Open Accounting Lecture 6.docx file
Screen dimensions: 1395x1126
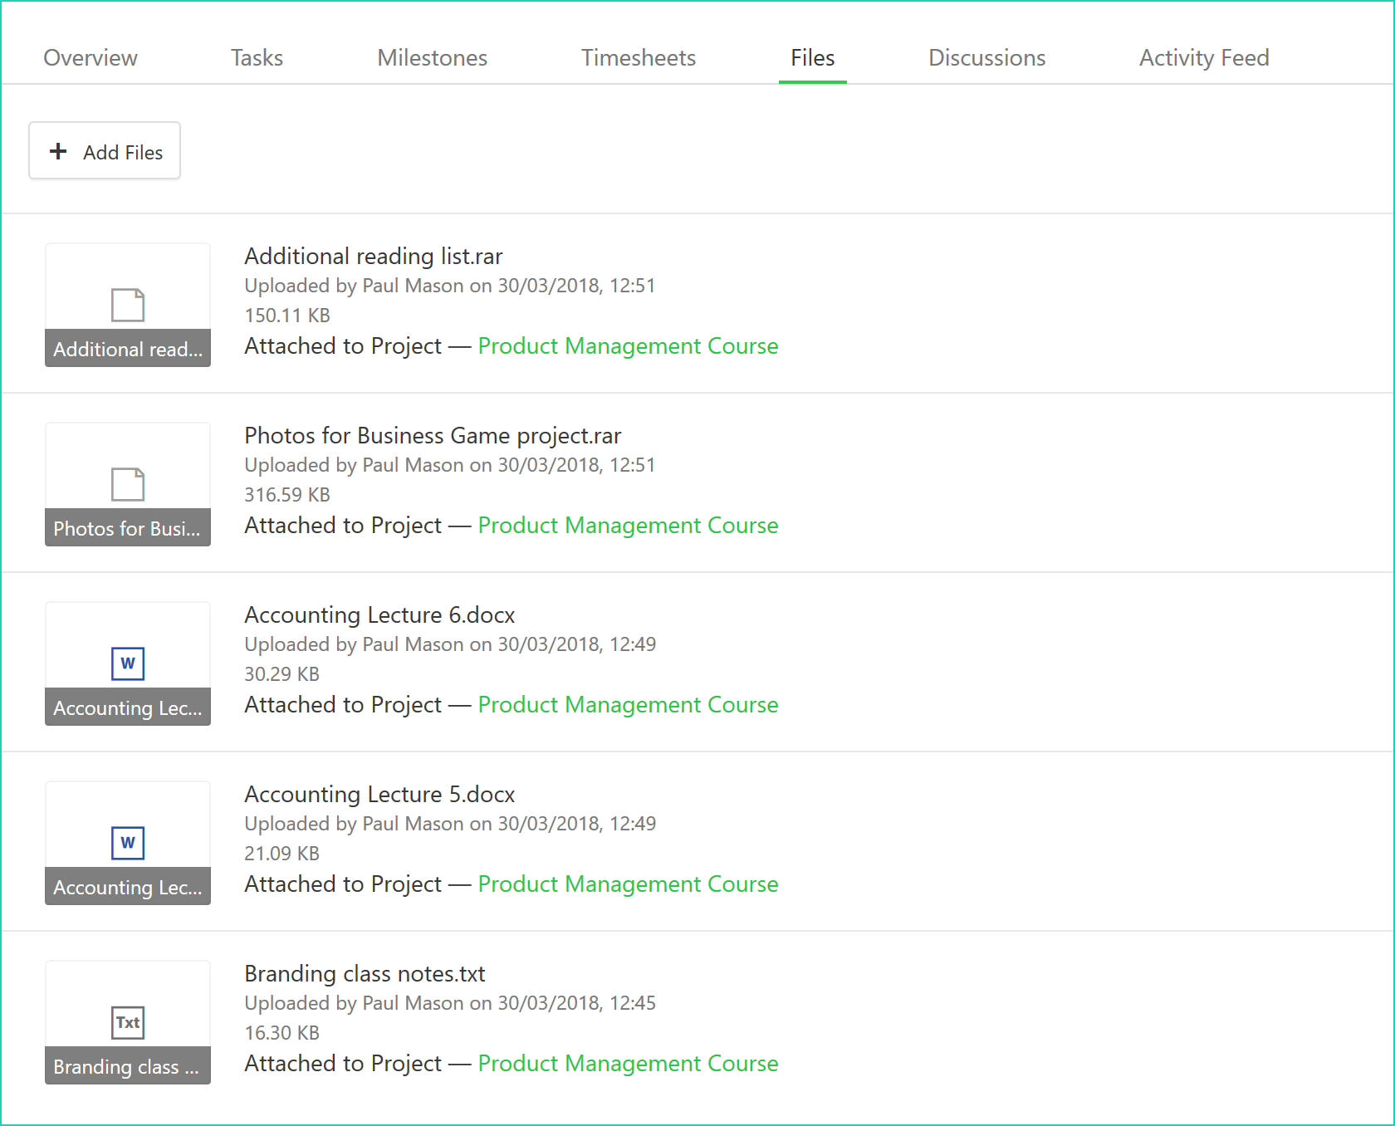(379, 614)
